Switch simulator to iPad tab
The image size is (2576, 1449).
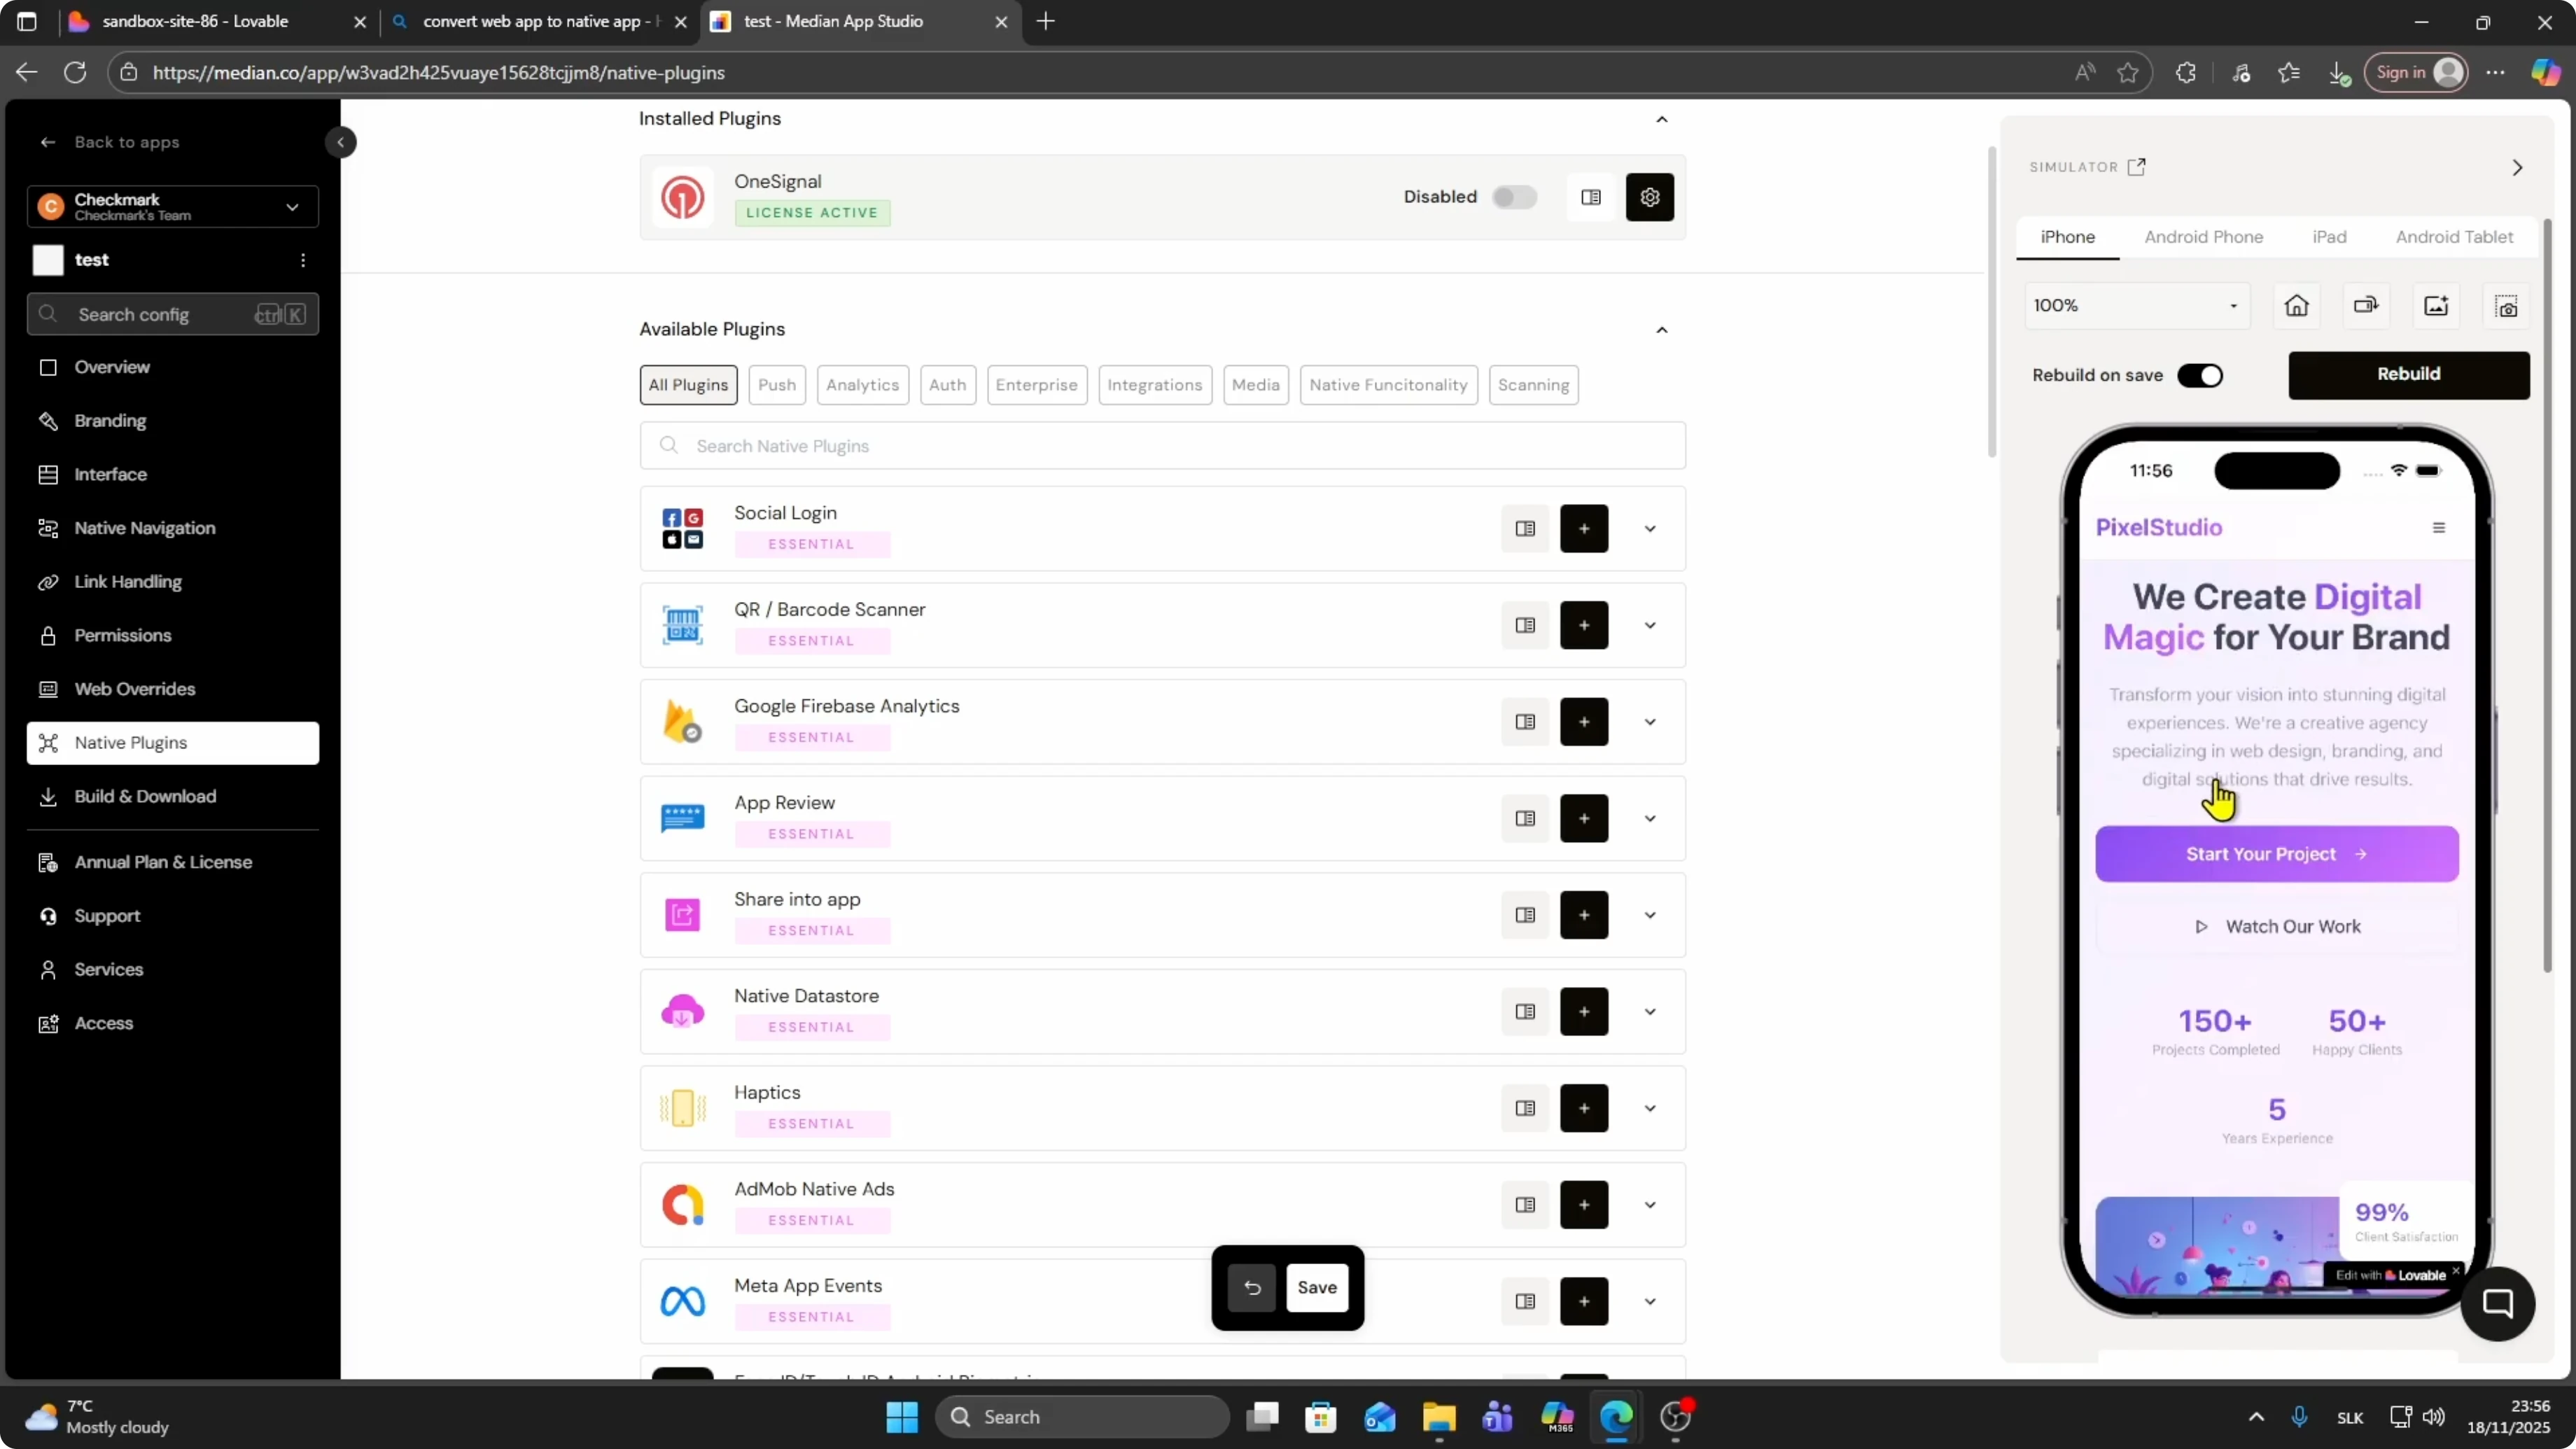[2329, 237]
